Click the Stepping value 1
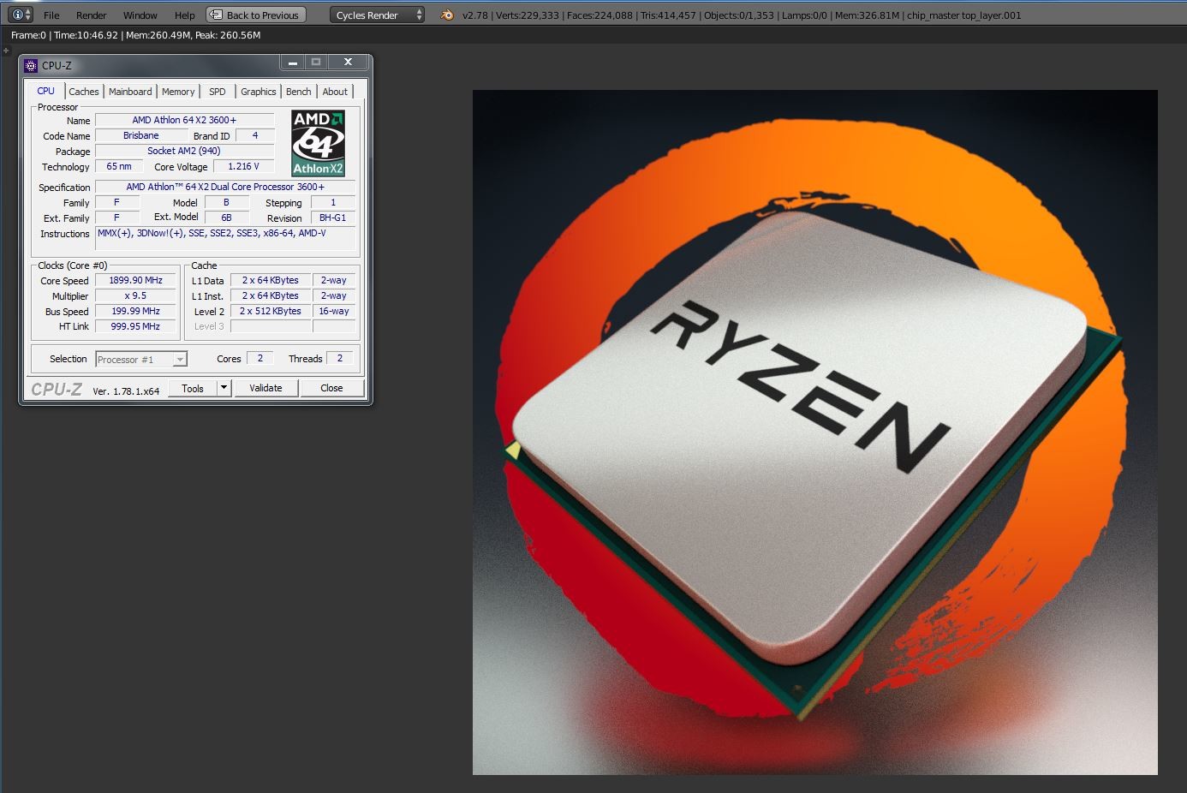The width and height of the screenshot is (1187, 793). click(x=333, y=202)
